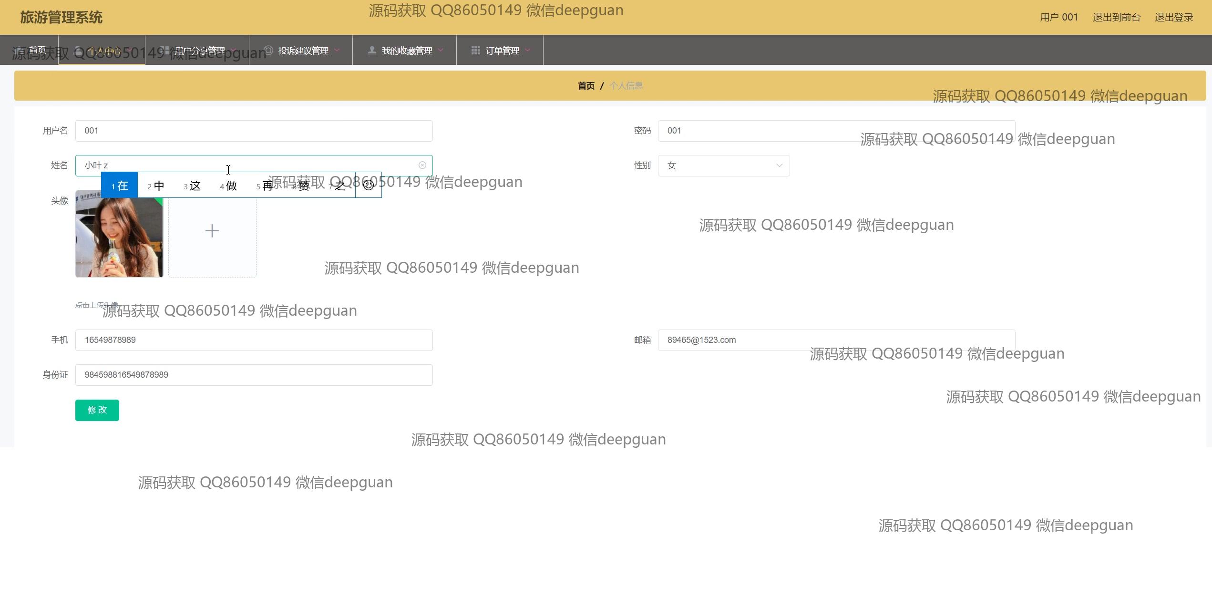Expand the 投诉建议管理 chevron

click(337, 50)
